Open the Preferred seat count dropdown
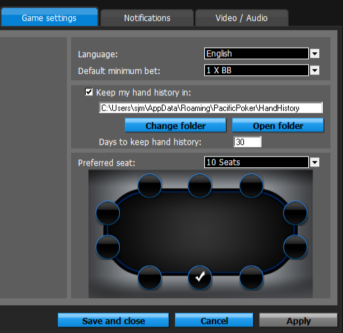Screen dimensions: 343x333 tap(315, 162)
